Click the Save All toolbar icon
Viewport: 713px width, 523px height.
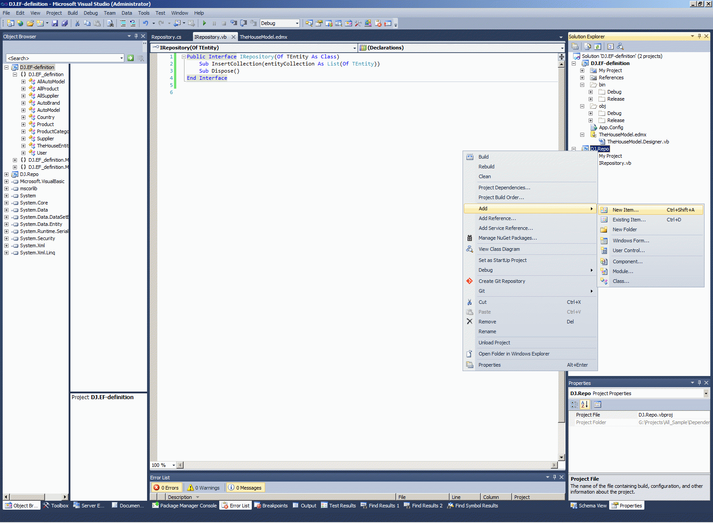click(65, 23)
